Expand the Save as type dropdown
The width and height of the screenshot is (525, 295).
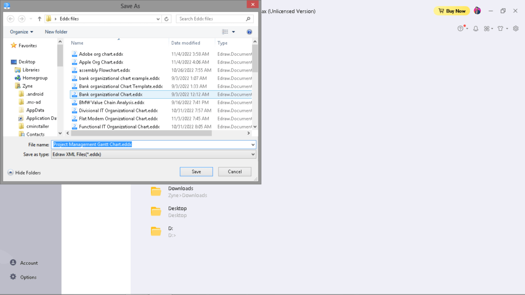pyautogui.click(x=253, y=154)
